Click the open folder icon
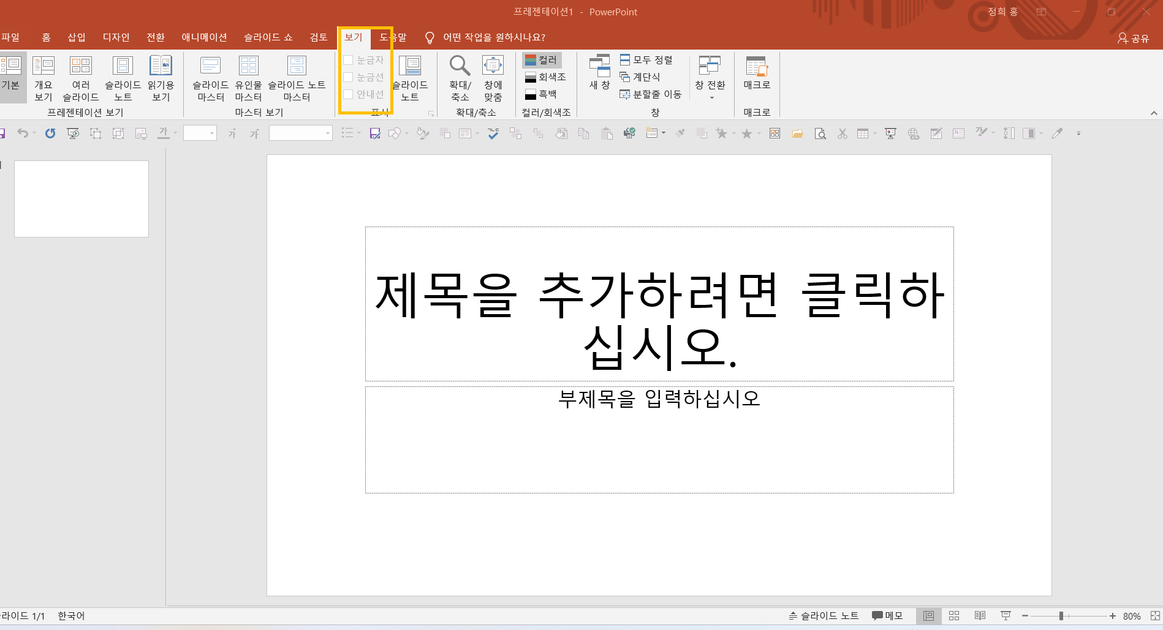1163x630 pixels. (797, 133)
